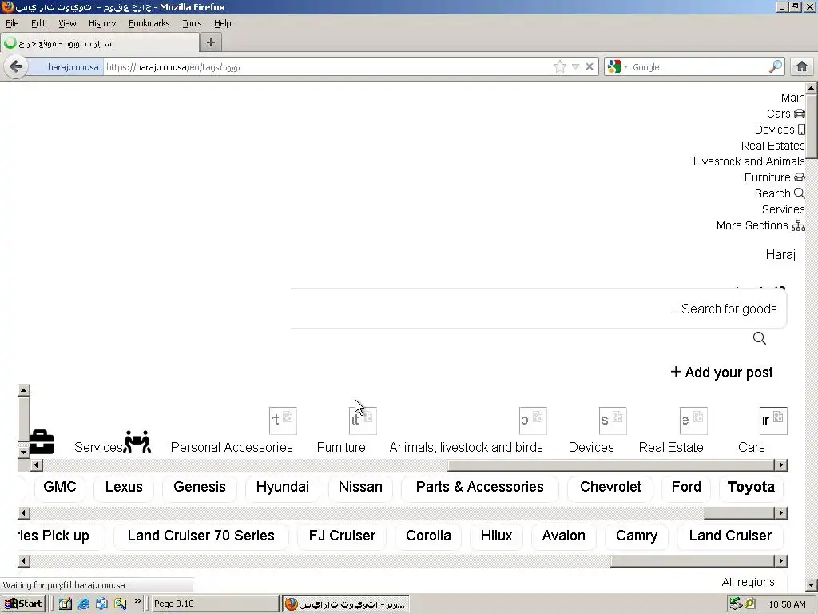The width and height of the screenshot is (818, 614).
Task: Click broken image above Animals, livestock and birds
Action: coord(533,421)
